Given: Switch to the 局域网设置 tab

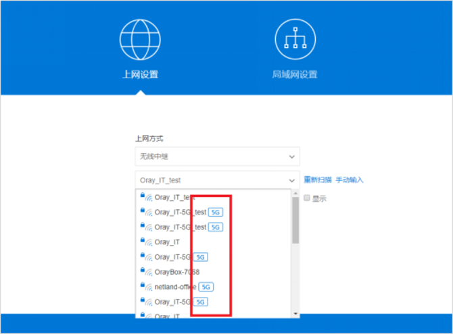Looking at the screenshot, I should (x=295, y=74).
